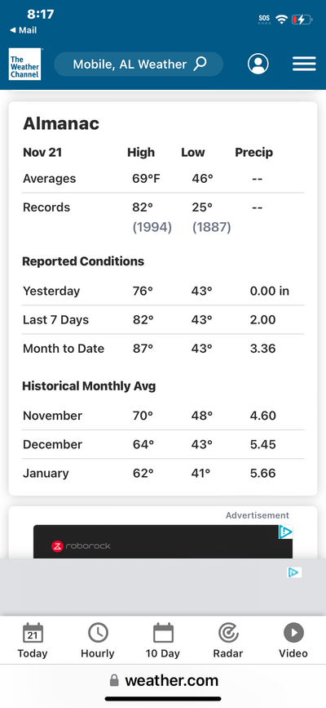Tap the lock icon beside weather.com
Image resolution: width=326 pixels, height=708 pixels.
coord(115,680)
